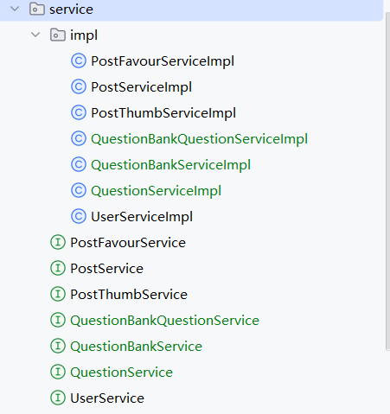Select the service folder label
The height and width of the screenshot is (414, 390).
point(71,10)
